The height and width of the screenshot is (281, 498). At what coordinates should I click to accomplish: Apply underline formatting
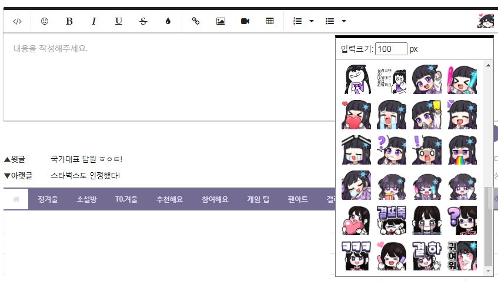point(118,21)
